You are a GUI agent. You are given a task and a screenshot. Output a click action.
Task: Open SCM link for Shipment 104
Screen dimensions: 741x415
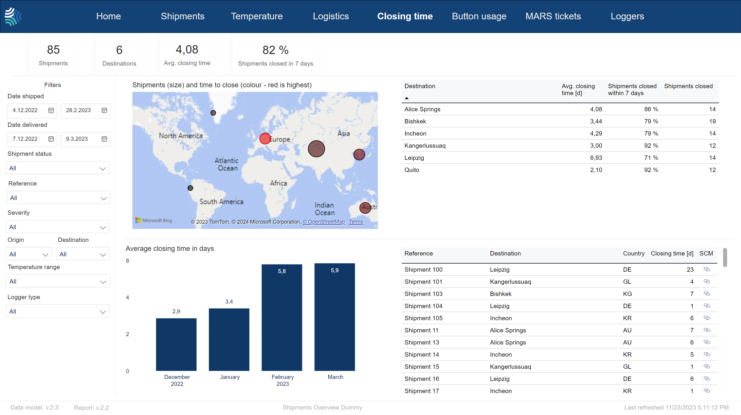point(707,306)
